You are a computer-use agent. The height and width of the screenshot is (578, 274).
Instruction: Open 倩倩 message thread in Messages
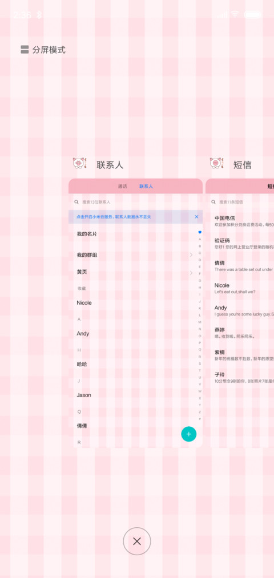pyautogui.click(x=243, y=266)
